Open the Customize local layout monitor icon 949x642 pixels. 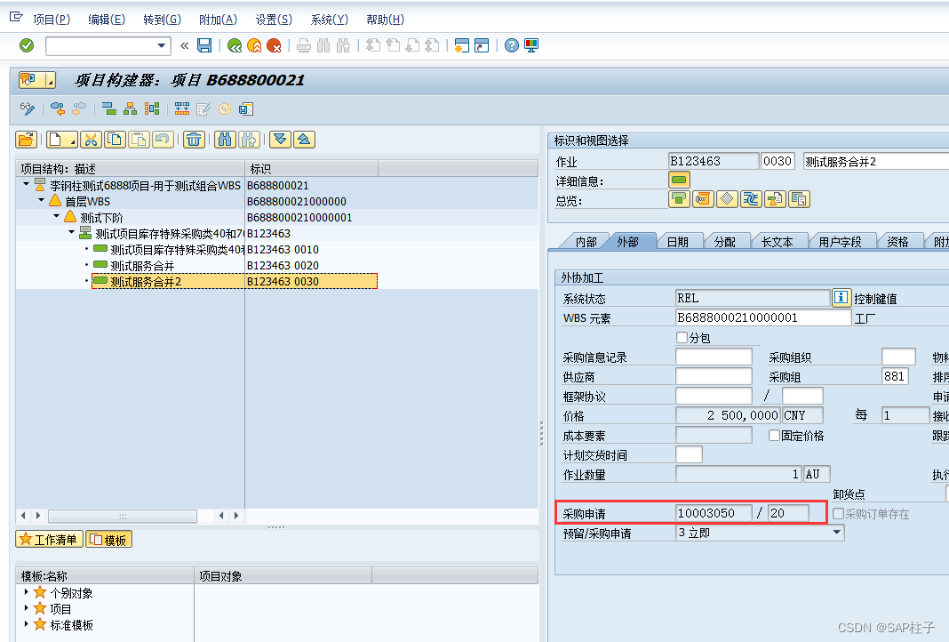click(531, 45)
